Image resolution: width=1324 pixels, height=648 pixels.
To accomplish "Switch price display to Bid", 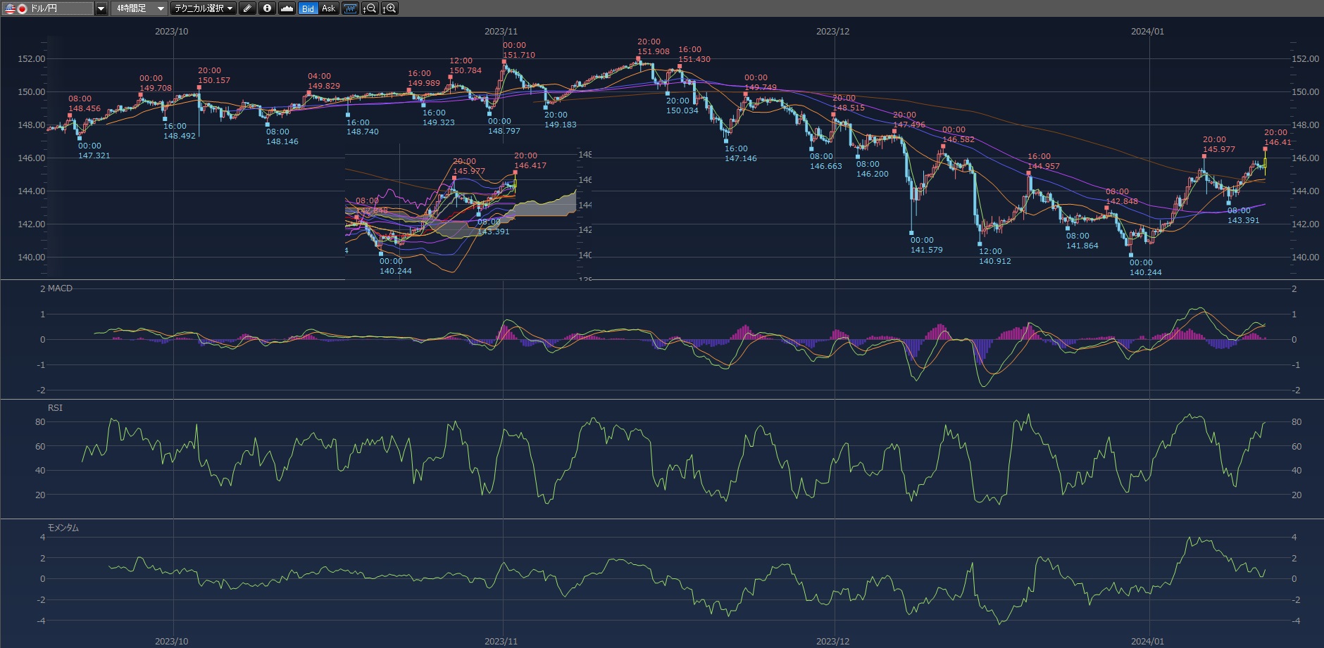I will coord(308,8).
